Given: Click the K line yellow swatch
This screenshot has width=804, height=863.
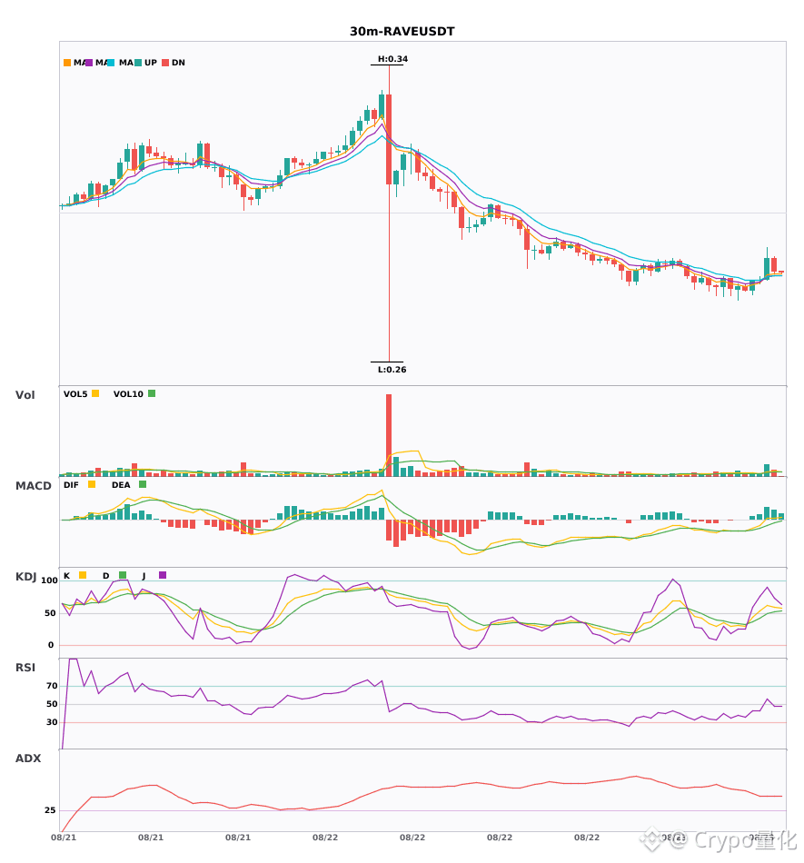Looking at the screenshot, I should coord(83,575).
